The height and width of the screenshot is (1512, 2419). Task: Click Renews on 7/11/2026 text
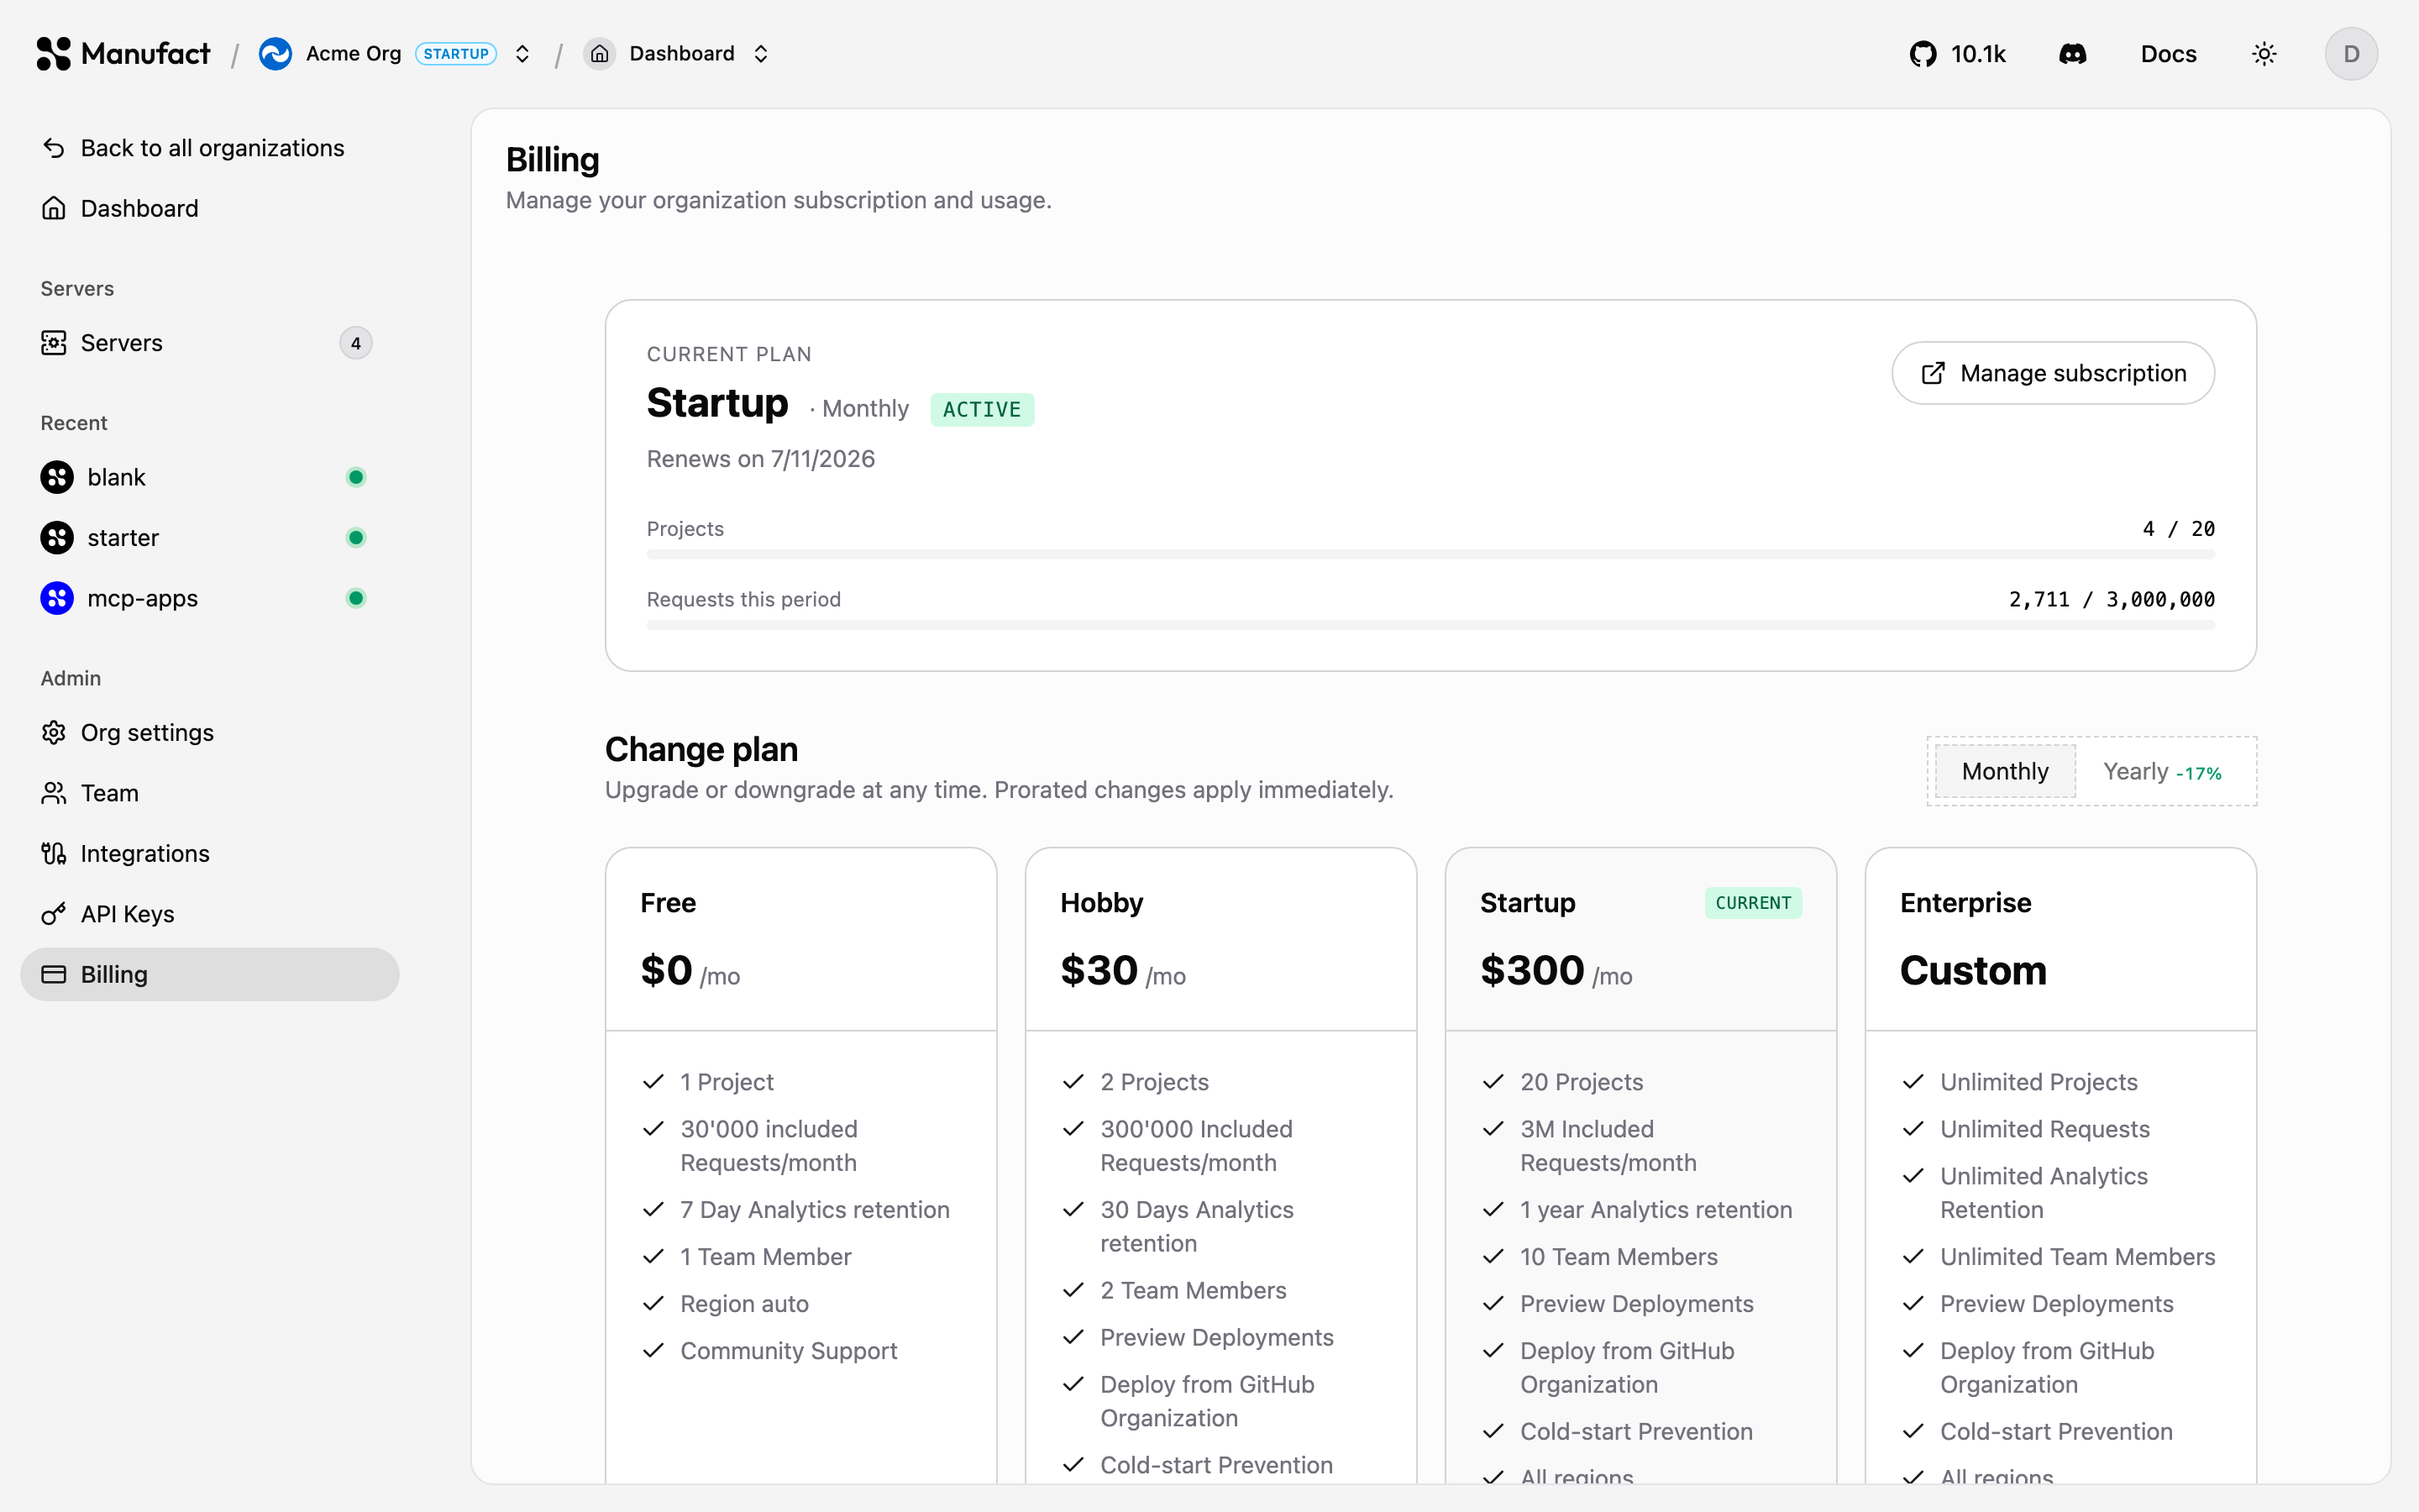pyautogui.click(x=761, y=459)
